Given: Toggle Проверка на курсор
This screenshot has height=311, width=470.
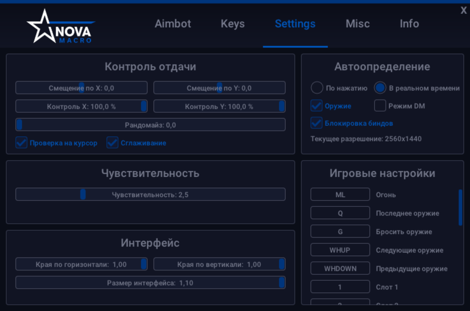Looking at the screenshot, I should [21, 143].
